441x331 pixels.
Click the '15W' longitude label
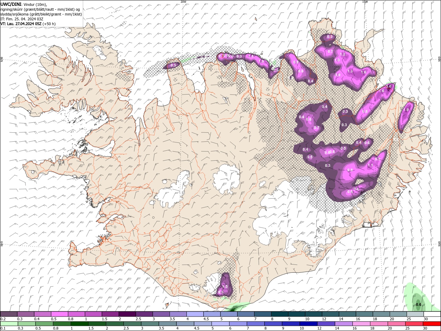tap(365, 2)
